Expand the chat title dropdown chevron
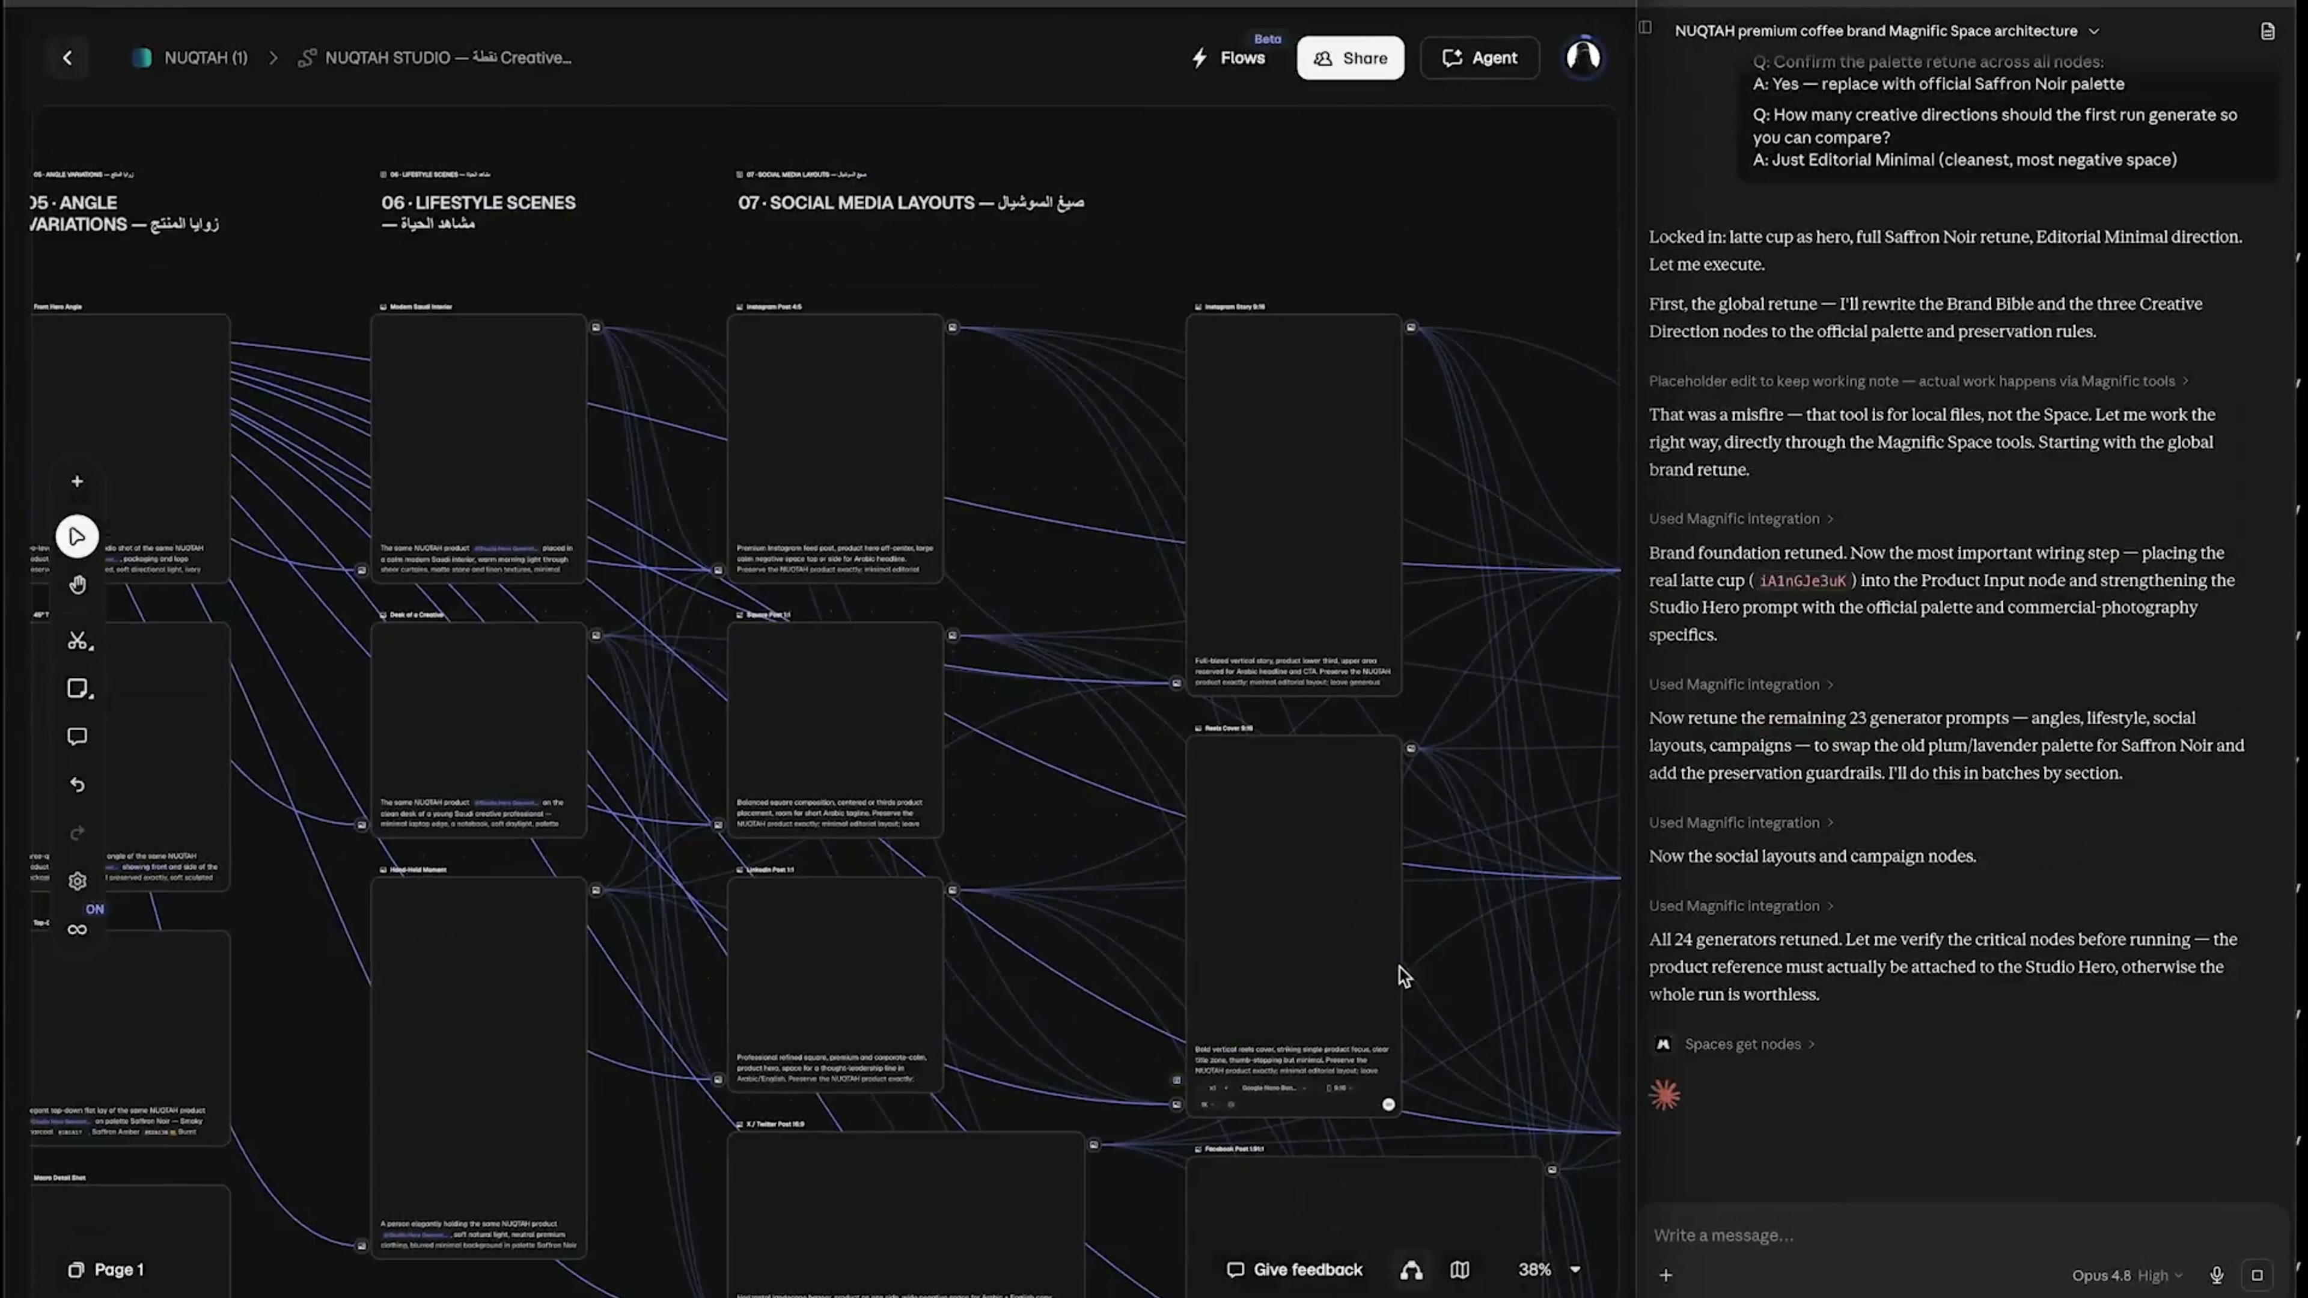The width and height of the screenshot is (2308, 1298). [2093, 31]
